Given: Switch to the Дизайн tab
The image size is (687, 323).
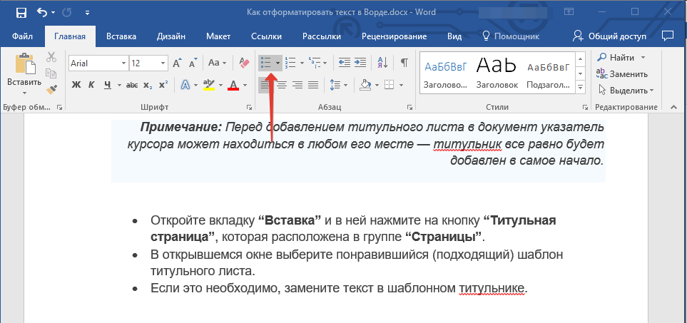Looking at the screenshot, I should click(171, 36).
